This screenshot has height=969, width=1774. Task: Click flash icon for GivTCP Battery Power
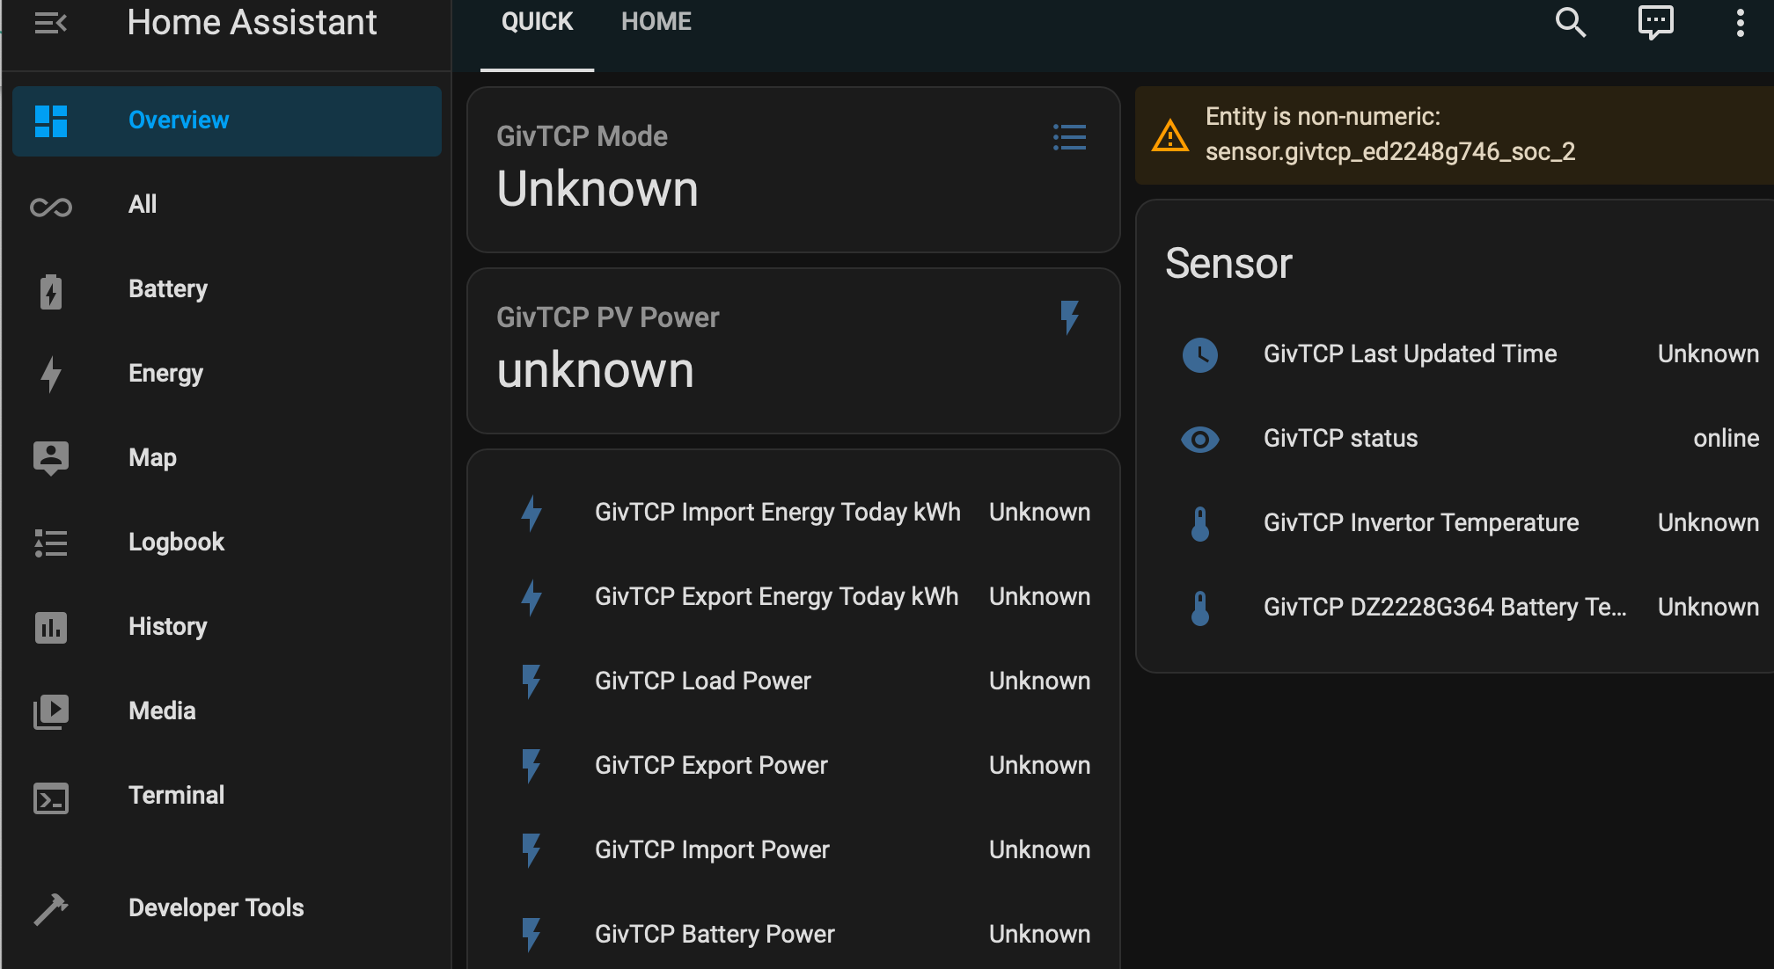(531, 935)
